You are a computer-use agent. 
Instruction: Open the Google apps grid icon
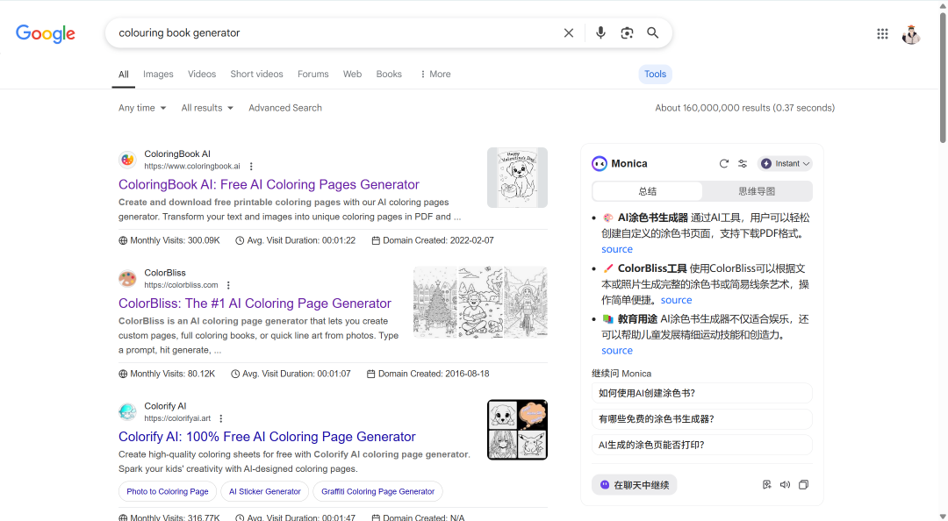click(x=882, y=34)
